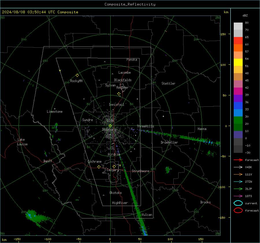Click the red forecast arrow in legend

click(x=238, y=160)
